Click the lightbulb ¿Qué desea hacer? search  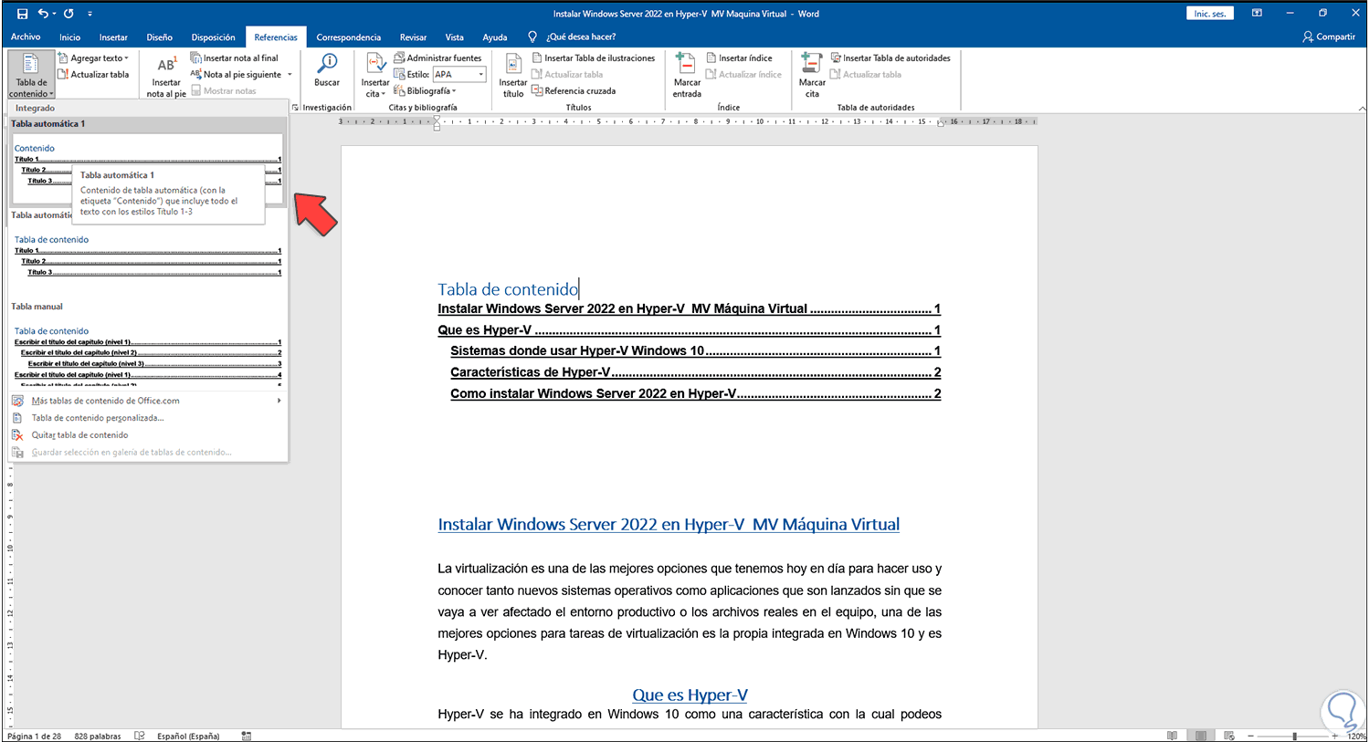pyautogui.click(x=573, y=37)
